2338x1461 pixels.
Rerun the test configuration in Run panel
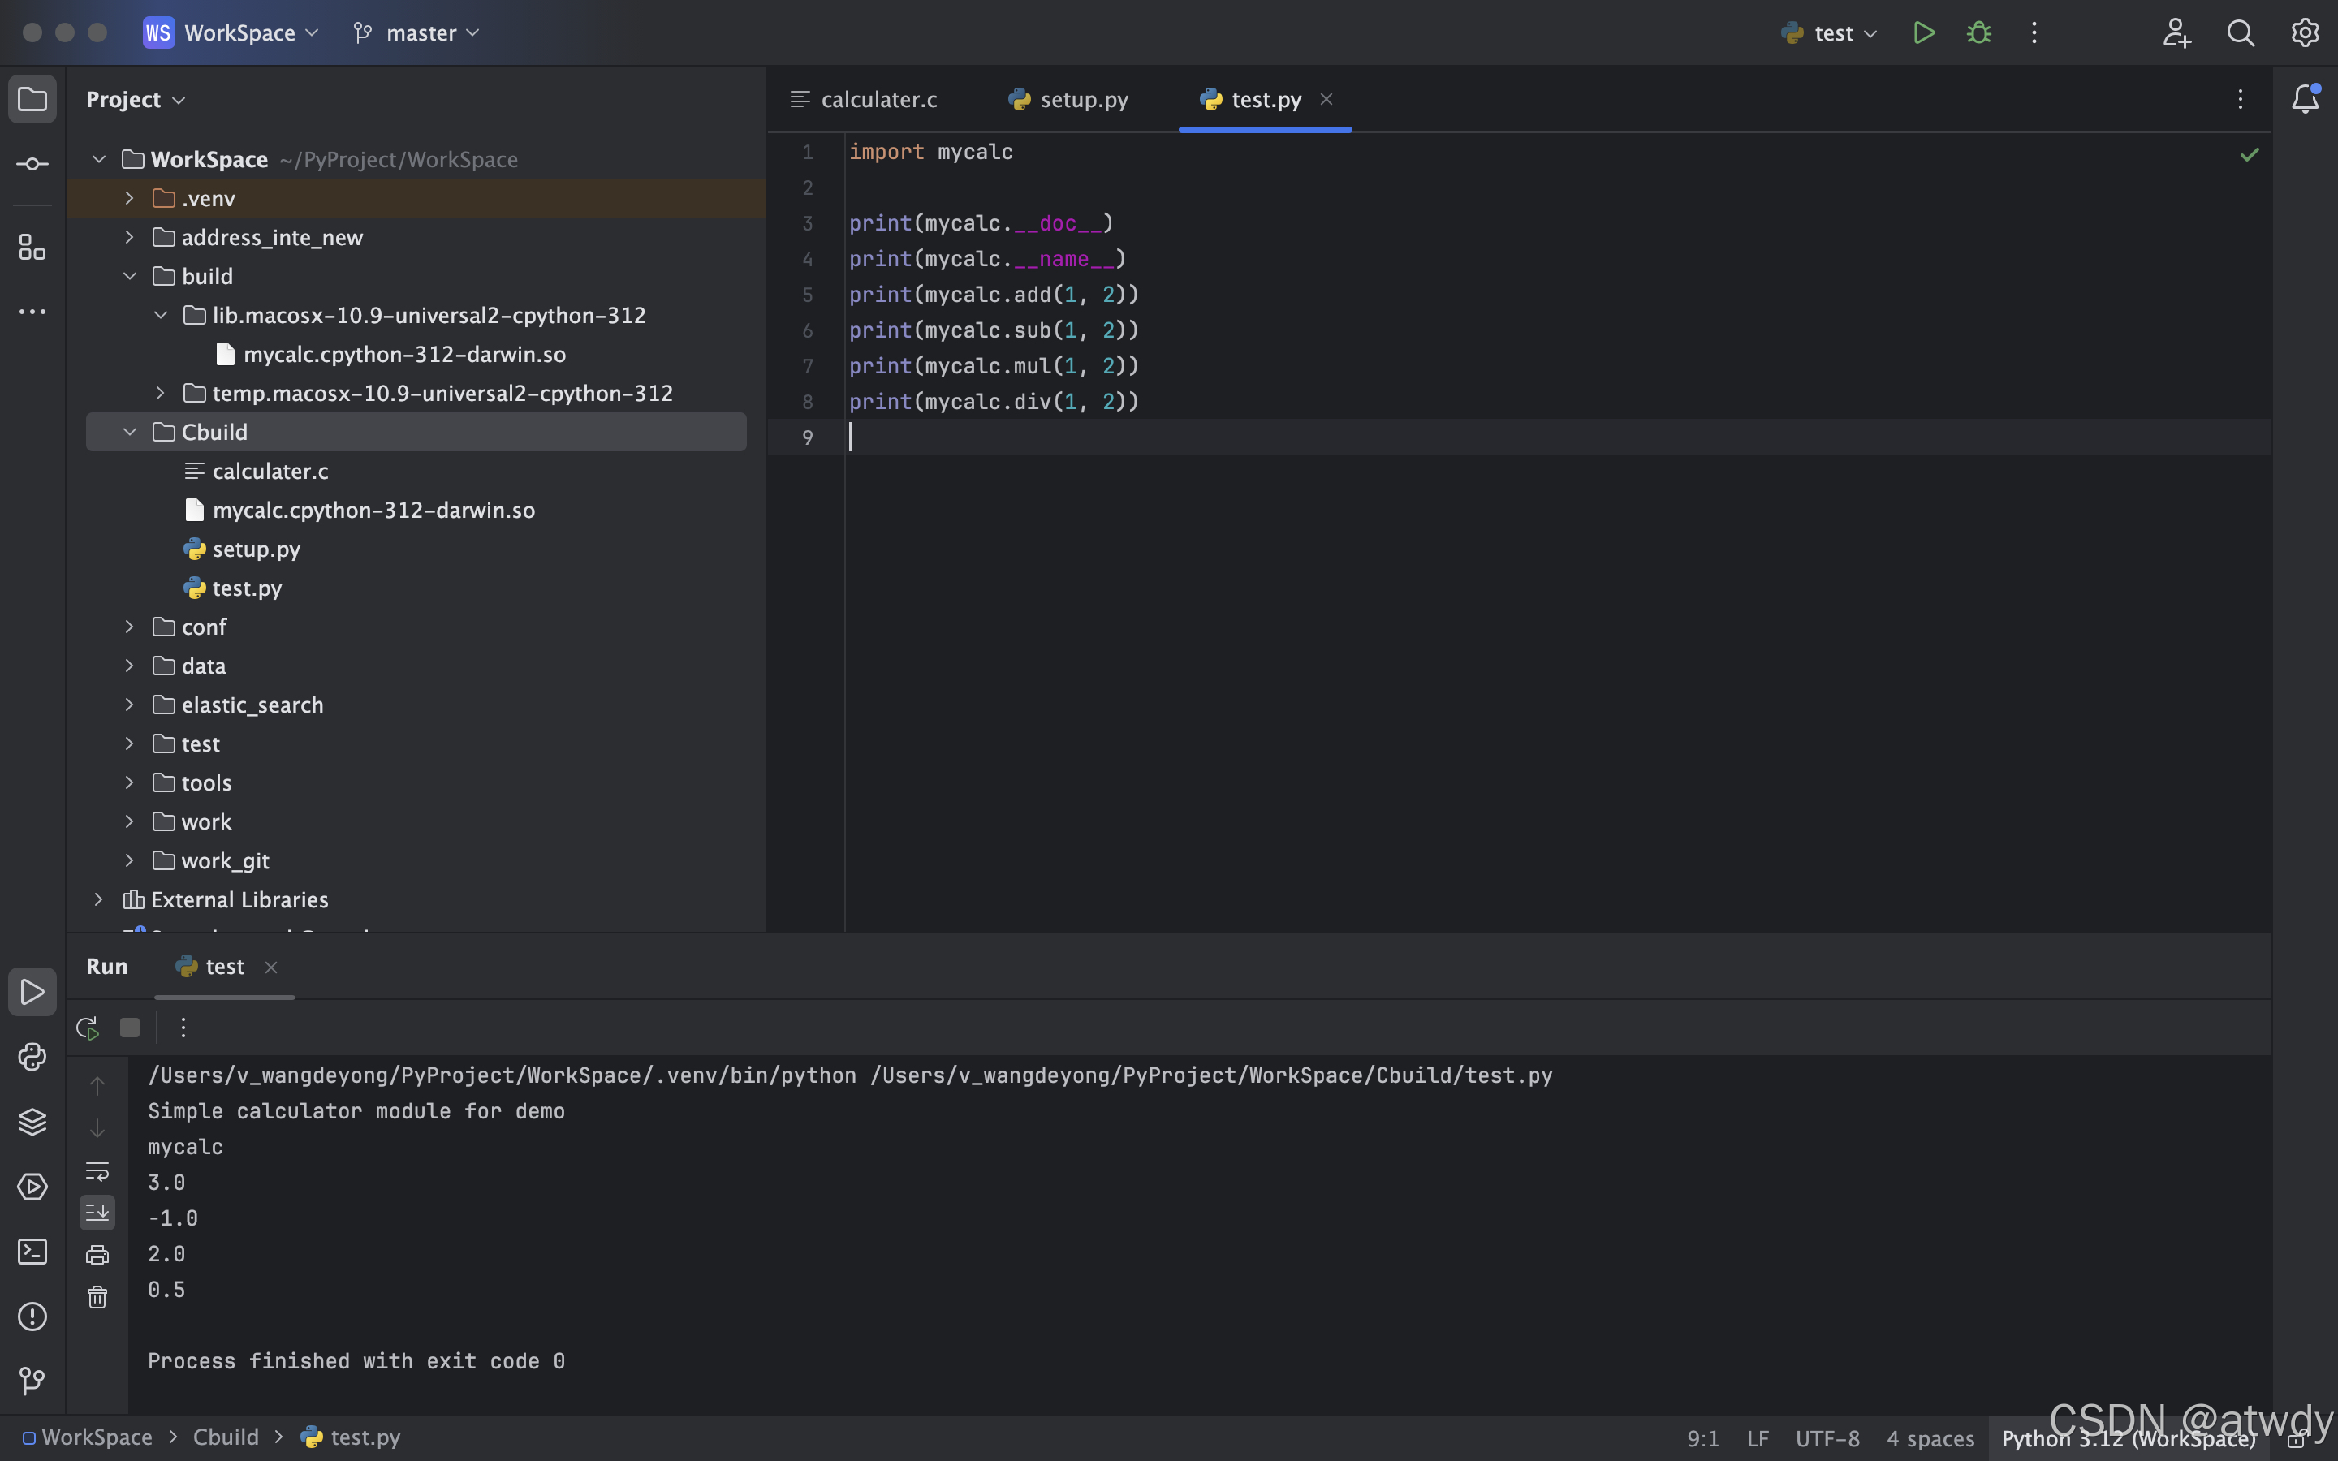click(88, 1027)
